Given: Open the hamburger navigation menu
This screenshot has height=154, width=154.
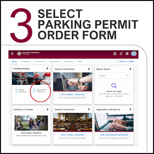Looking at the screenshot, I should point(12,54).
